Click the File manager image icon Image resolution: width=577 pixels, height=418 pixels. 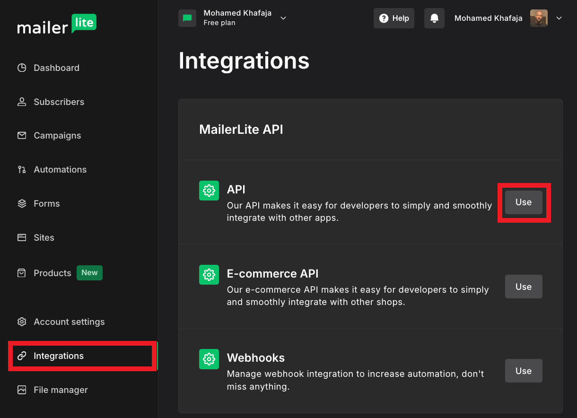coord(22,390)
